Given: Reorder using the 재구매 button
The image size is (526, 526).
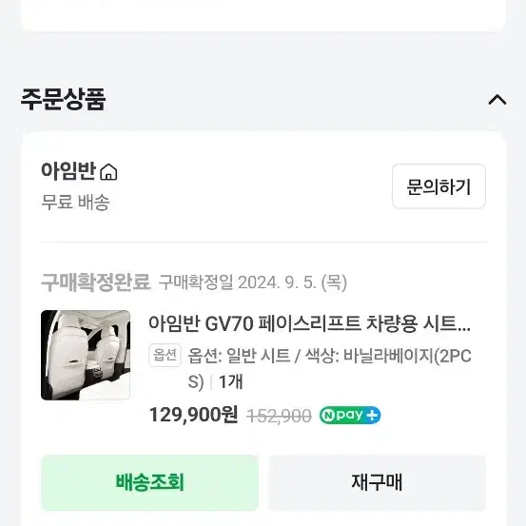Looking at the screenshot, I should pos(377,483).
